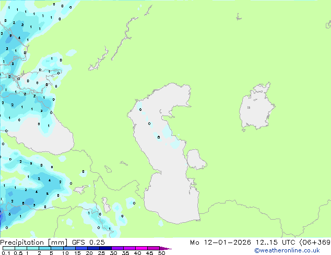The width and height of the screenshot is (331, 255).
Task: Pick the 0.1–0.5 mm palest legend swatch
Action: tap(9, 248)
